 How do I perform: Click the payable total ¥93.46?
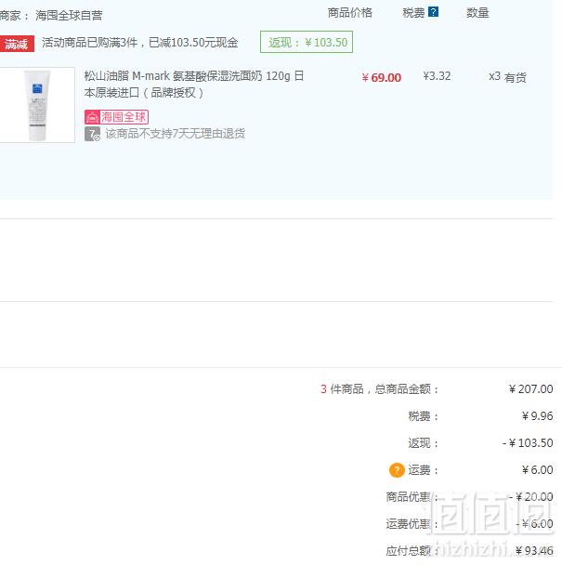[x=534, y=551]
